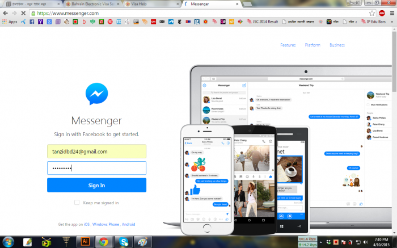Stop page loading with the X button

pos(23,13)
